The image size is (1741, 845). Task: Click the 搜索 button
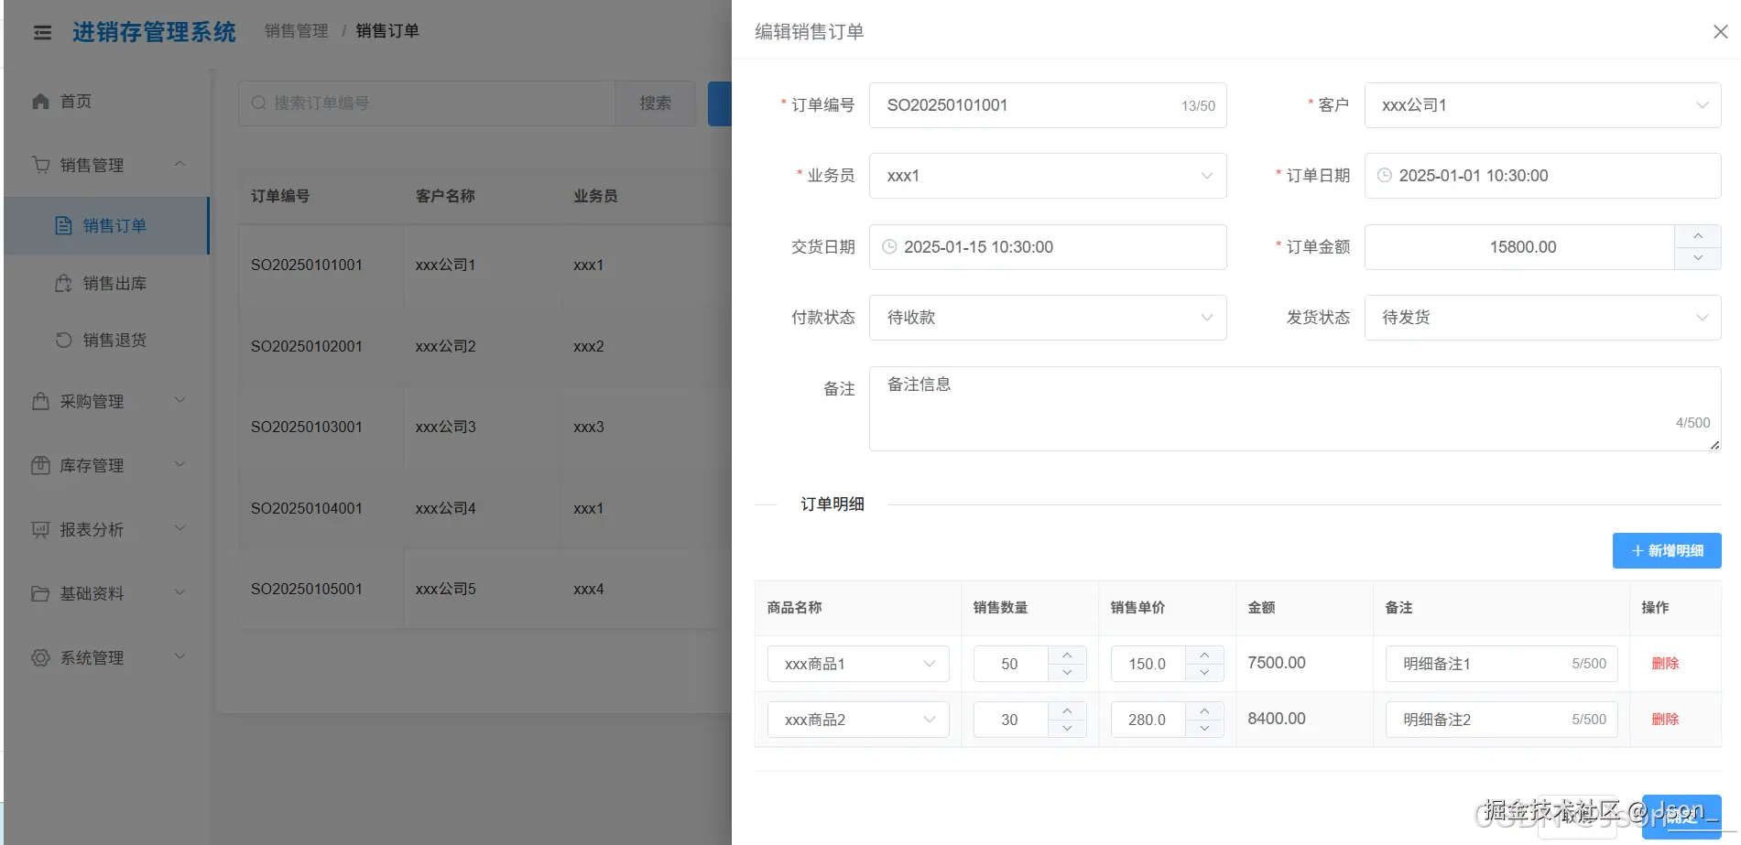(x=656, y=103)
